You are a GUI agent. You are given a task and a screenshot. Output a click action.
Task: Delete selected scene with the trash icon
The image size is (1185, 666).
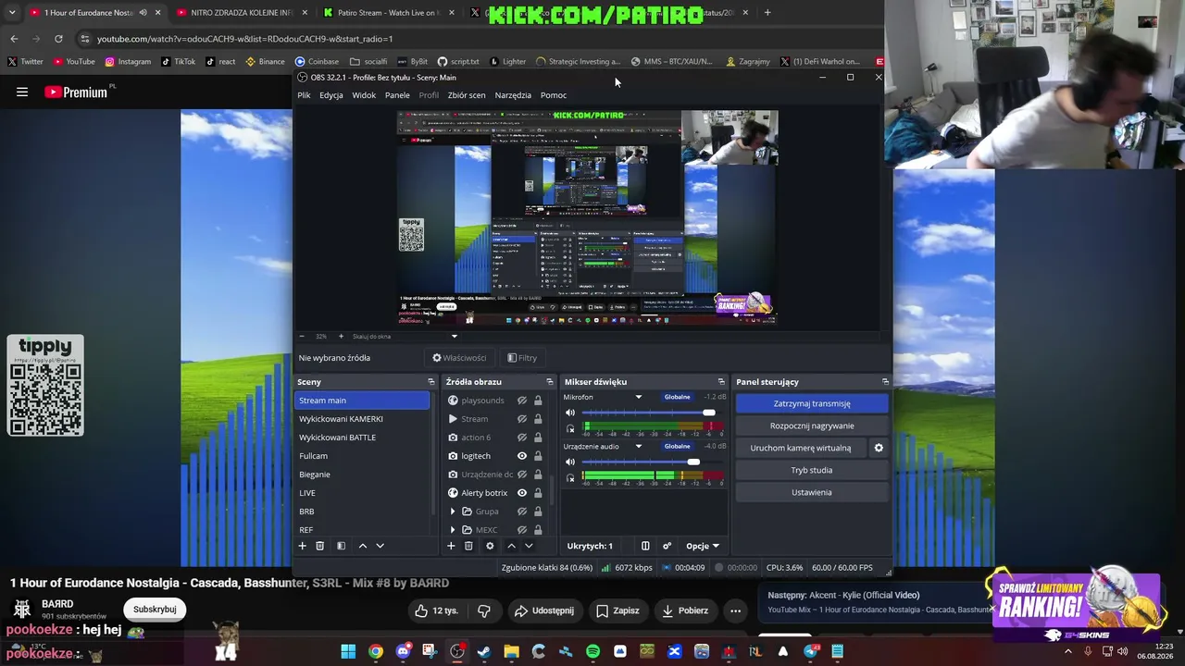pos(320,546)
